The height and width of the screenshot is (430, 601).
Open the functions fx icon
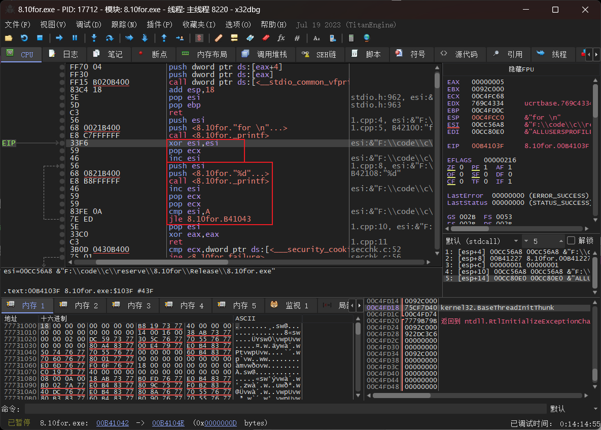click(281, 38)
